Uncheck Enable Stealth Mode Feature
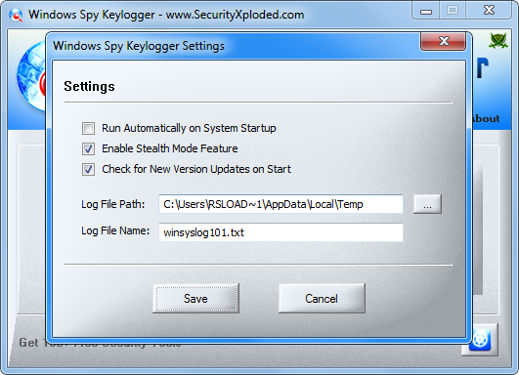The width and height of the screenshot is (519, 375). point(88,148)
